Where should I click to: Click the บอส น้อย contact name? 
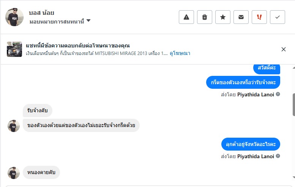pyautogui.click(x=41, y=13)
